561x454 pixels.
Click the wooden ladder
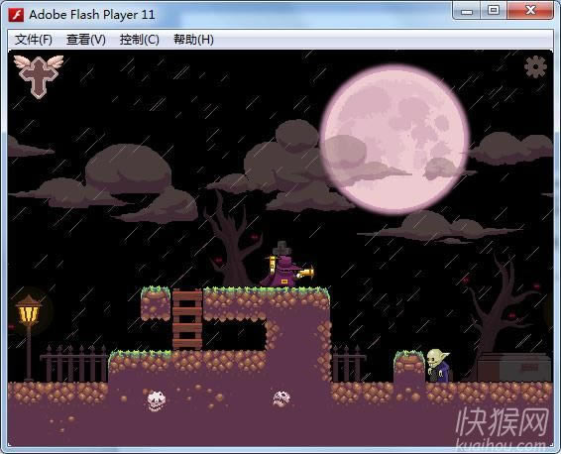pyautogui.click(x=187, y=319)
